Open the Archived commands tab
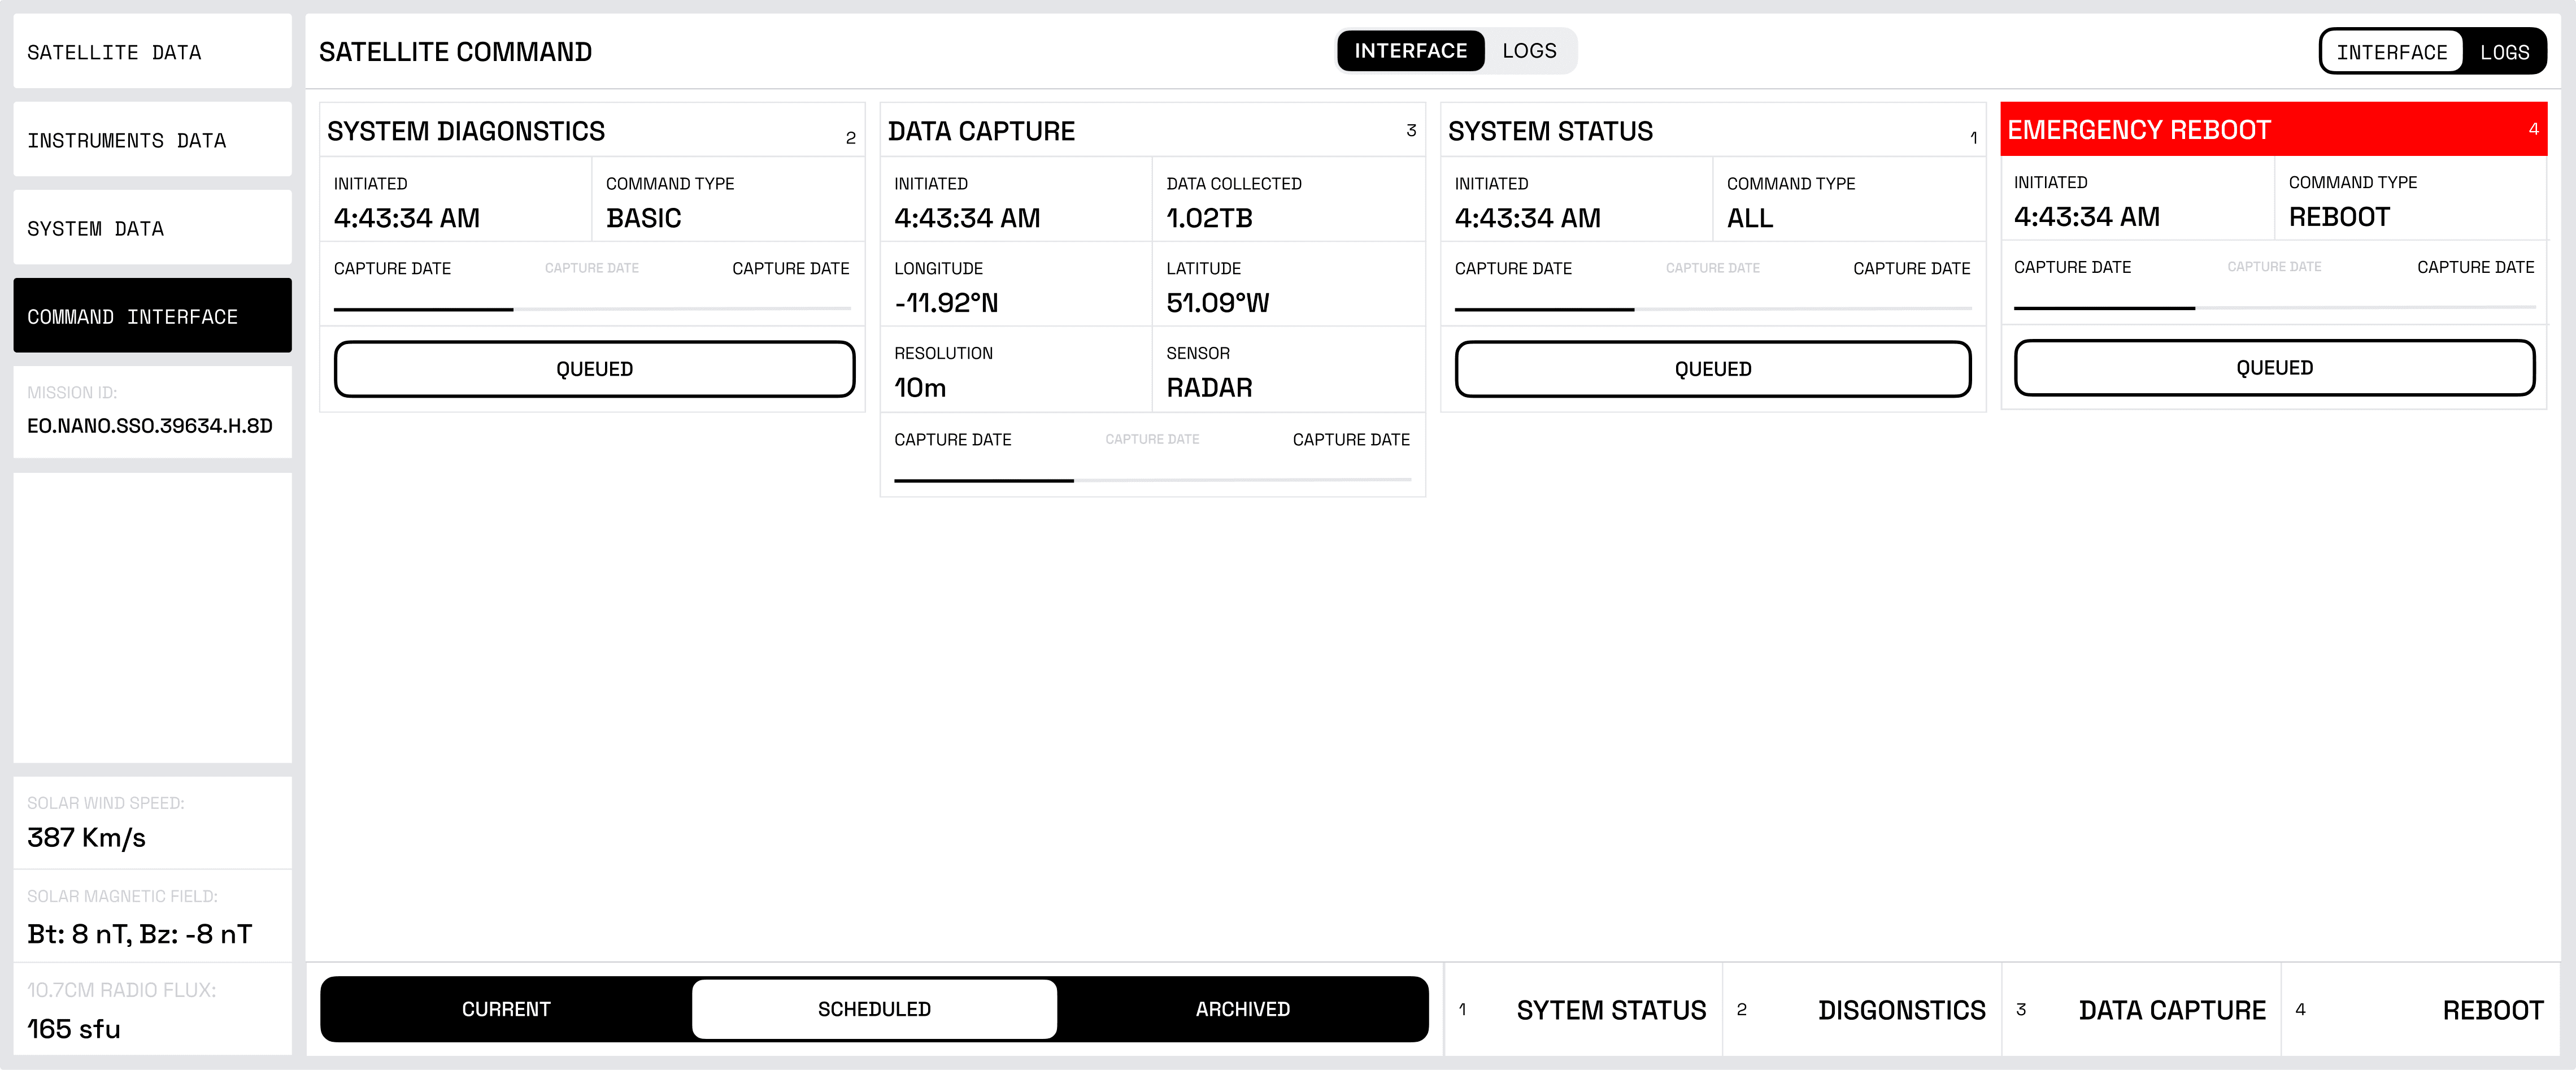 tap(1242, 1009)
